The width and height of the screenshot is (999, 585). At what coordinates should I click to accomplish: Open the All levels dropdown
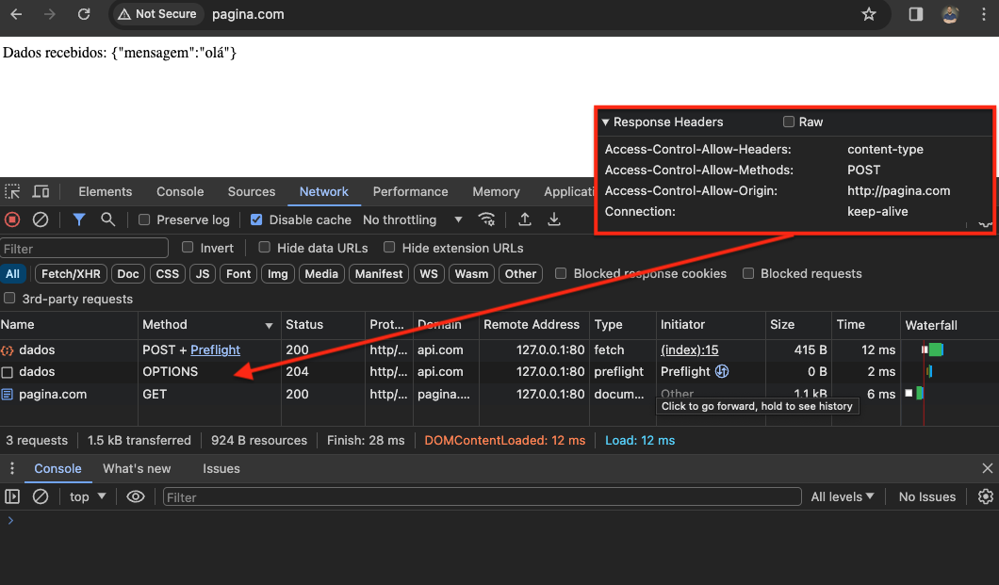click(x=842, y=496)
